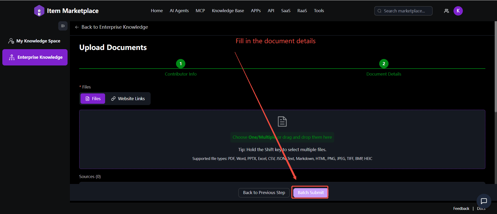Select My Knowledge Space in sidebar
The image size is (497, 214).
pos(35,41)
